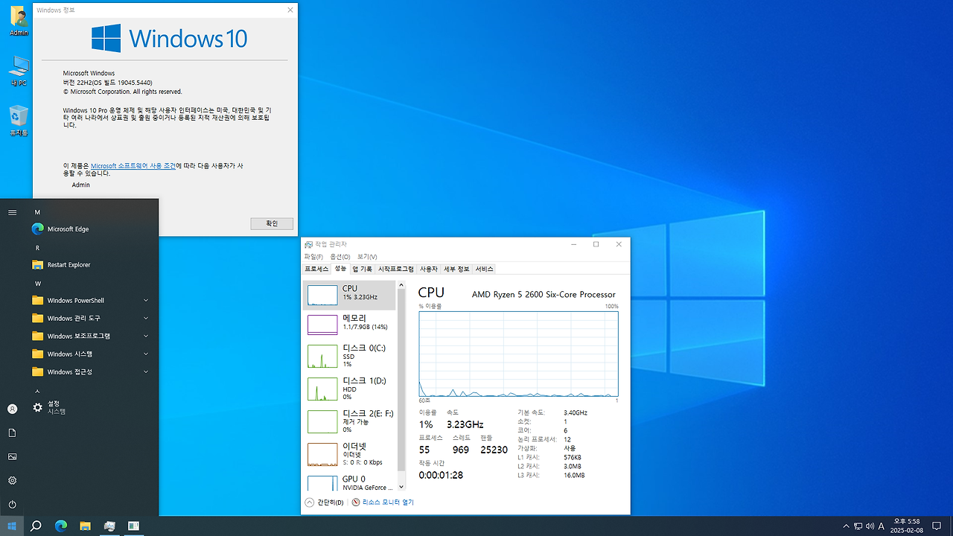Open 보기 menu in Task Manager
The image size is (953, 536).
pos(367,257)
